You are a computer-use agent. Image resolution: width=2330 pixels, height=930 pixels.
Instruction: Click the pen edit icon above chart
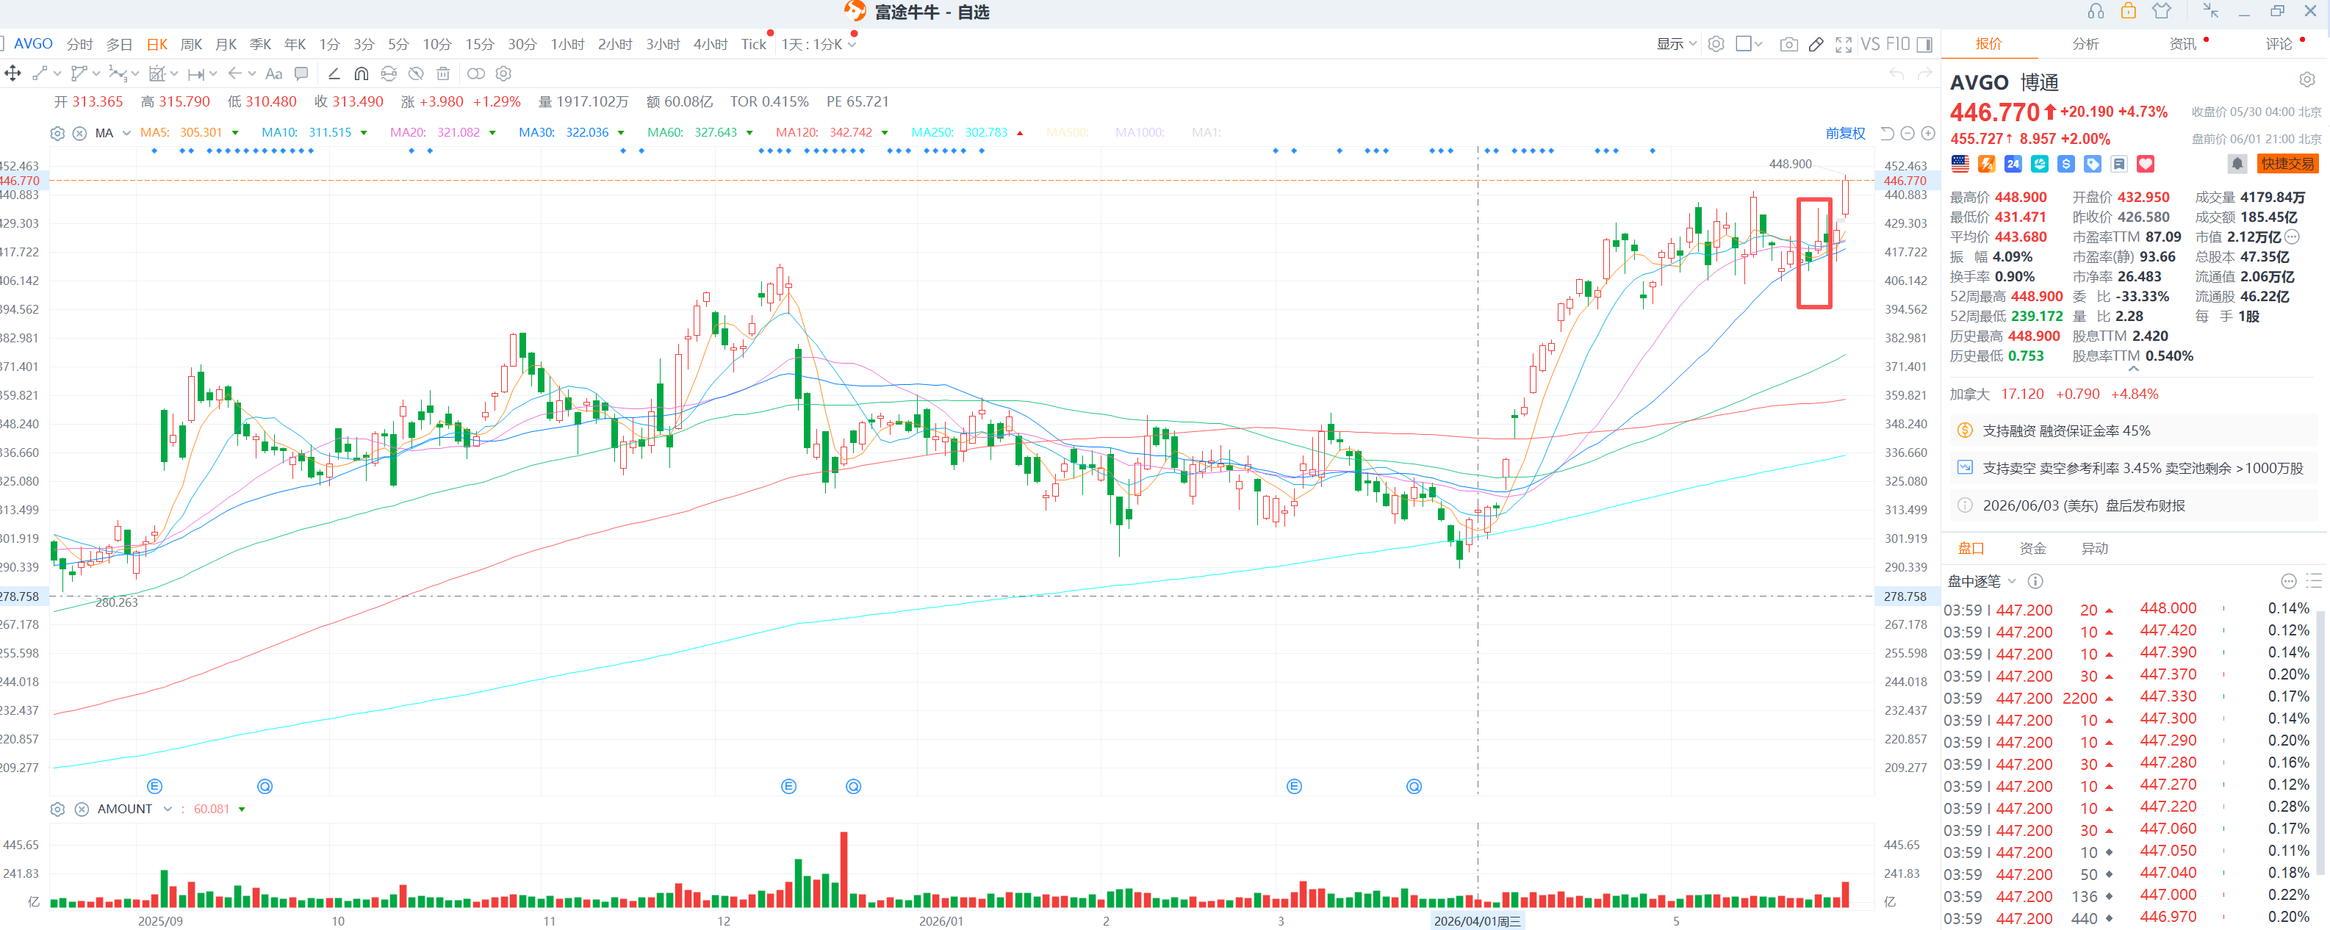point(1816,44)
